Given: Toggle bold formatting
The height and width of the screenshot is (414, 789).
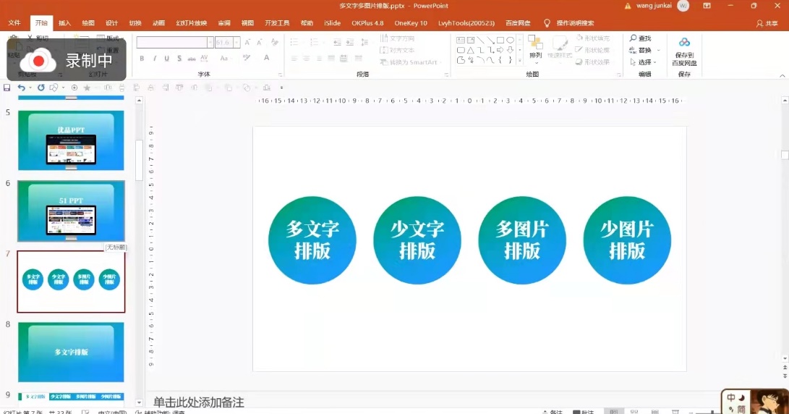Looking at the screenshot, I should 142,59.
